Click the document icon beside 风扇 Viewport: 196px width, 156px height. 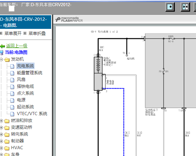12,80
